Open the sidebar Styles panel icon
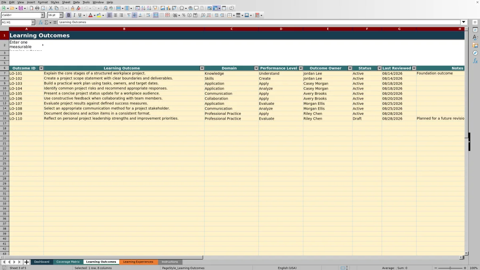Screen dimensions: 480x270 coord(475,38)
